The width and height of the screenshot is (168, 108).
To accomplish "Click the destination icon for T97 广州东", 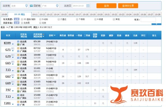I will click(18, 91).
